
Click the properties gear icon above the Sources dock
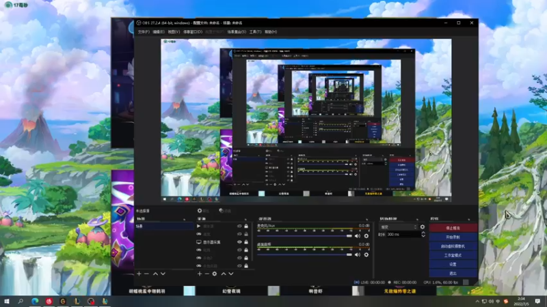pos(200,211)
